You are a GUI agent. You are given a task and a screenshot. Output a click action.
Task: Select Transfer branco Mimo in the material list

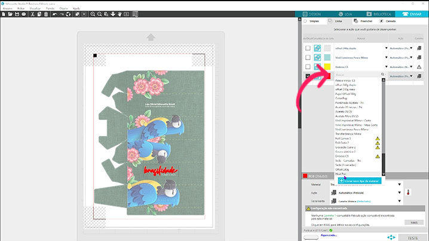(x=348, y=134)
